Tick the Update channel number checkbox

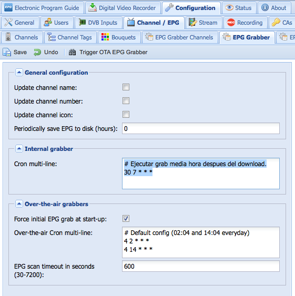point(126,100)
